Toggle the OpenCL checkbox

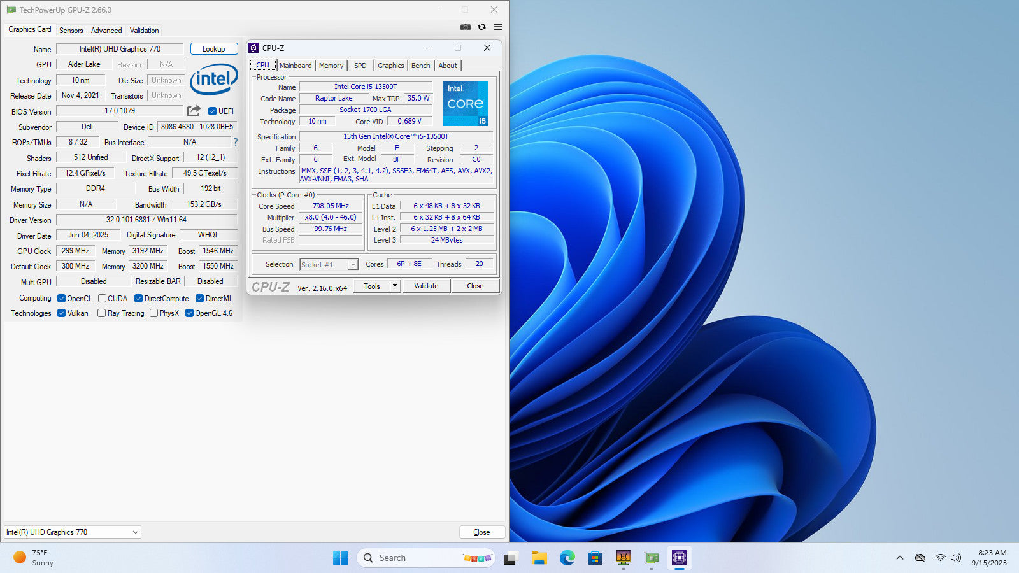(x=61, y=298)
